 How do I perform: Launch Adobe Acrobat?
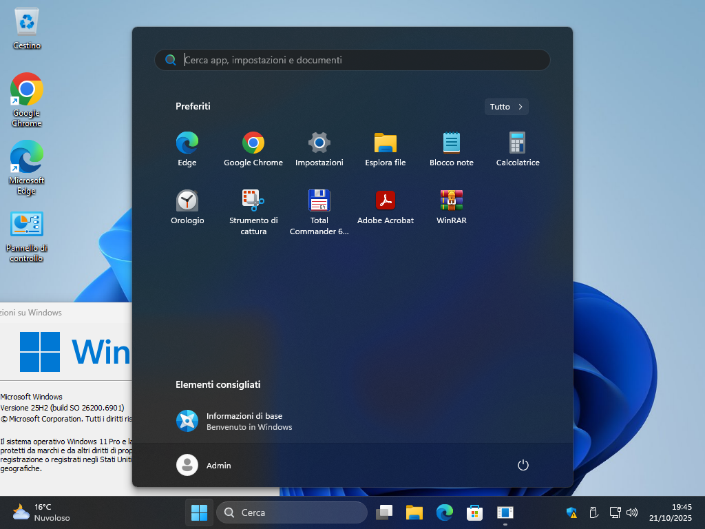coord(386,207)
